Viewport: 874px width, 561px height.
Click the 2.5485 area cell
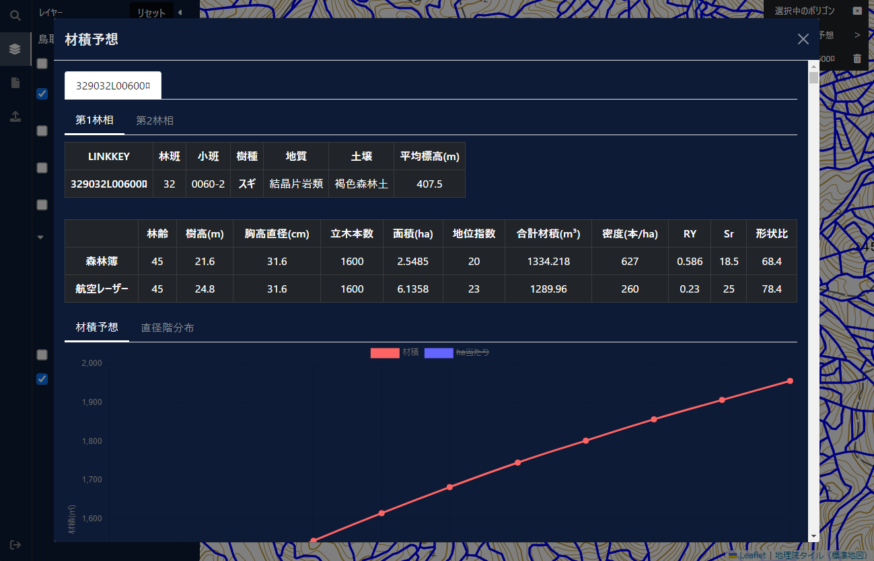point(413,261)
